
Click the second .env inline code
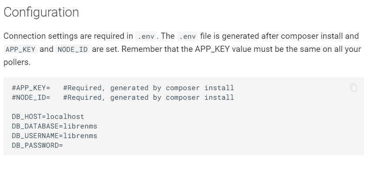click(187, 36)
